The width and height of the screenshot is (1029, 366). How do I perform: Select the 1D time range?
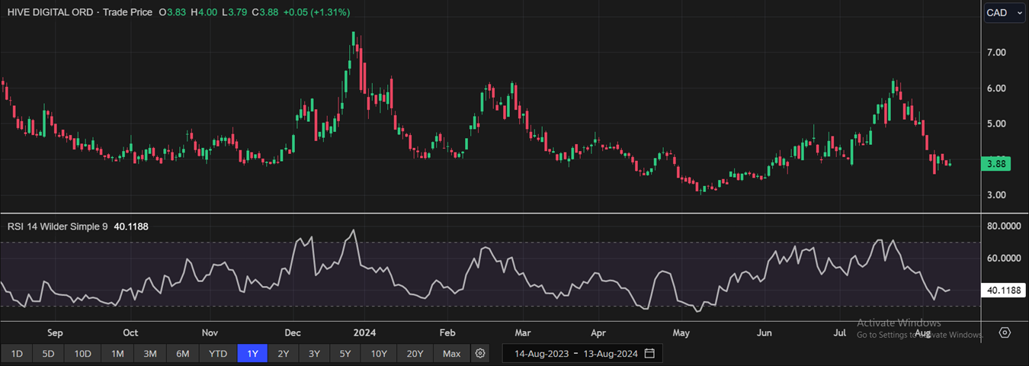(17, 353)
